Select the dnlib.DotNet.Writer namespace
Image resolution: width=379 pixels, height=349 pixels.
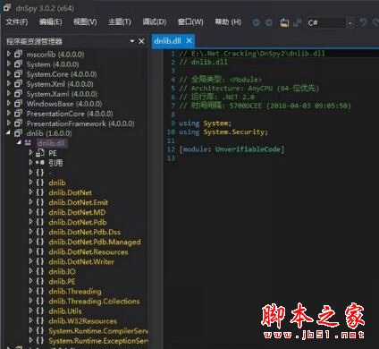tap(81, 261)
